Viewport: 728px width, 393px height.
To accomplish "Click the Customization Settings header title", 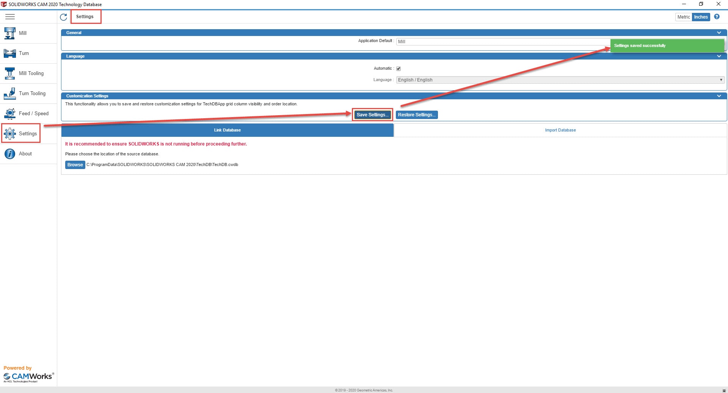I will (87, 96).
